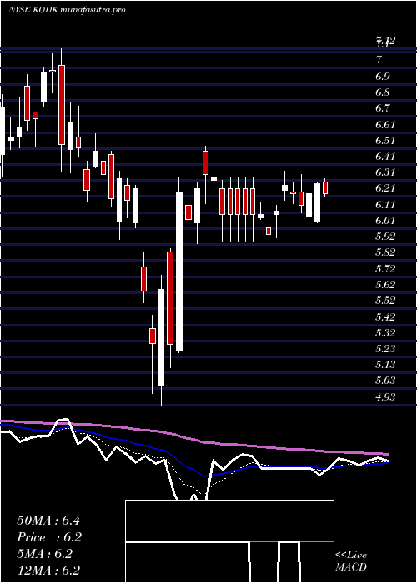This screenshot has width=417, height=583.
Task: Click the 5.52 price axis label
Action: pos(384,300)
